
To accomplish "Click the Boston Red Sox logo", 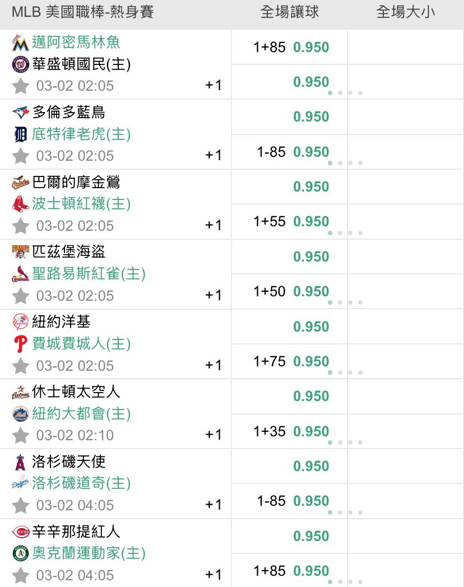I will tap(20, 204).
